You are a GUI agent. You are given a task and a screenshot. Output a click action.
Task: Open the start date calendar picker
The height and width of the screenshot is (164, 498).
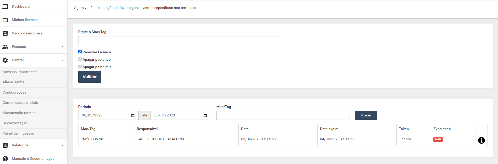tap(133, 115)
